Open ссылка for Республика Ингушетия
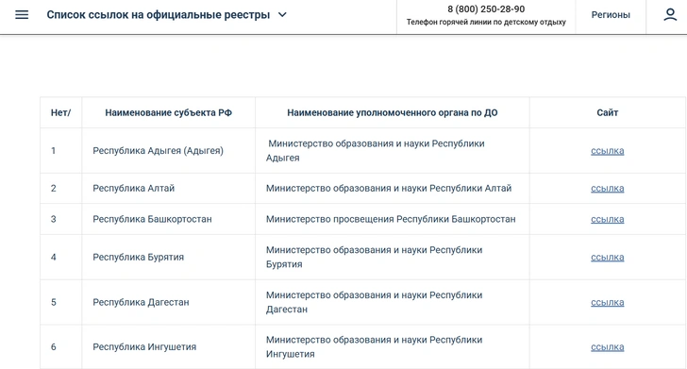The height and width of the screenshot is (369, 687). 608,347
